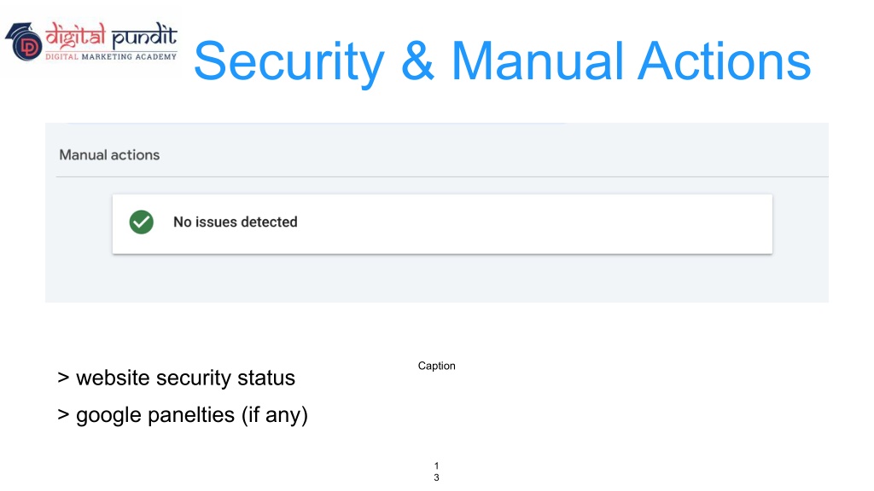Click the '>' marker before 'website security'
The height and width of the screenshot is (491, 874).
click(63, 378)
